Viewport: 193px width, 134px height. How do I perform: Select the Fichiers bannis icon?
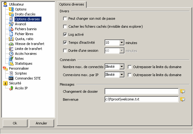tap(11, 29)
